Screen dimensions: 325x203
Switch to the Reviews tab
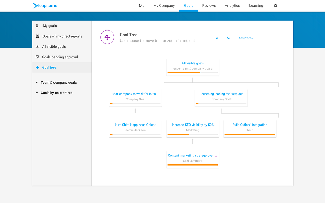click(x=209, y=6)
